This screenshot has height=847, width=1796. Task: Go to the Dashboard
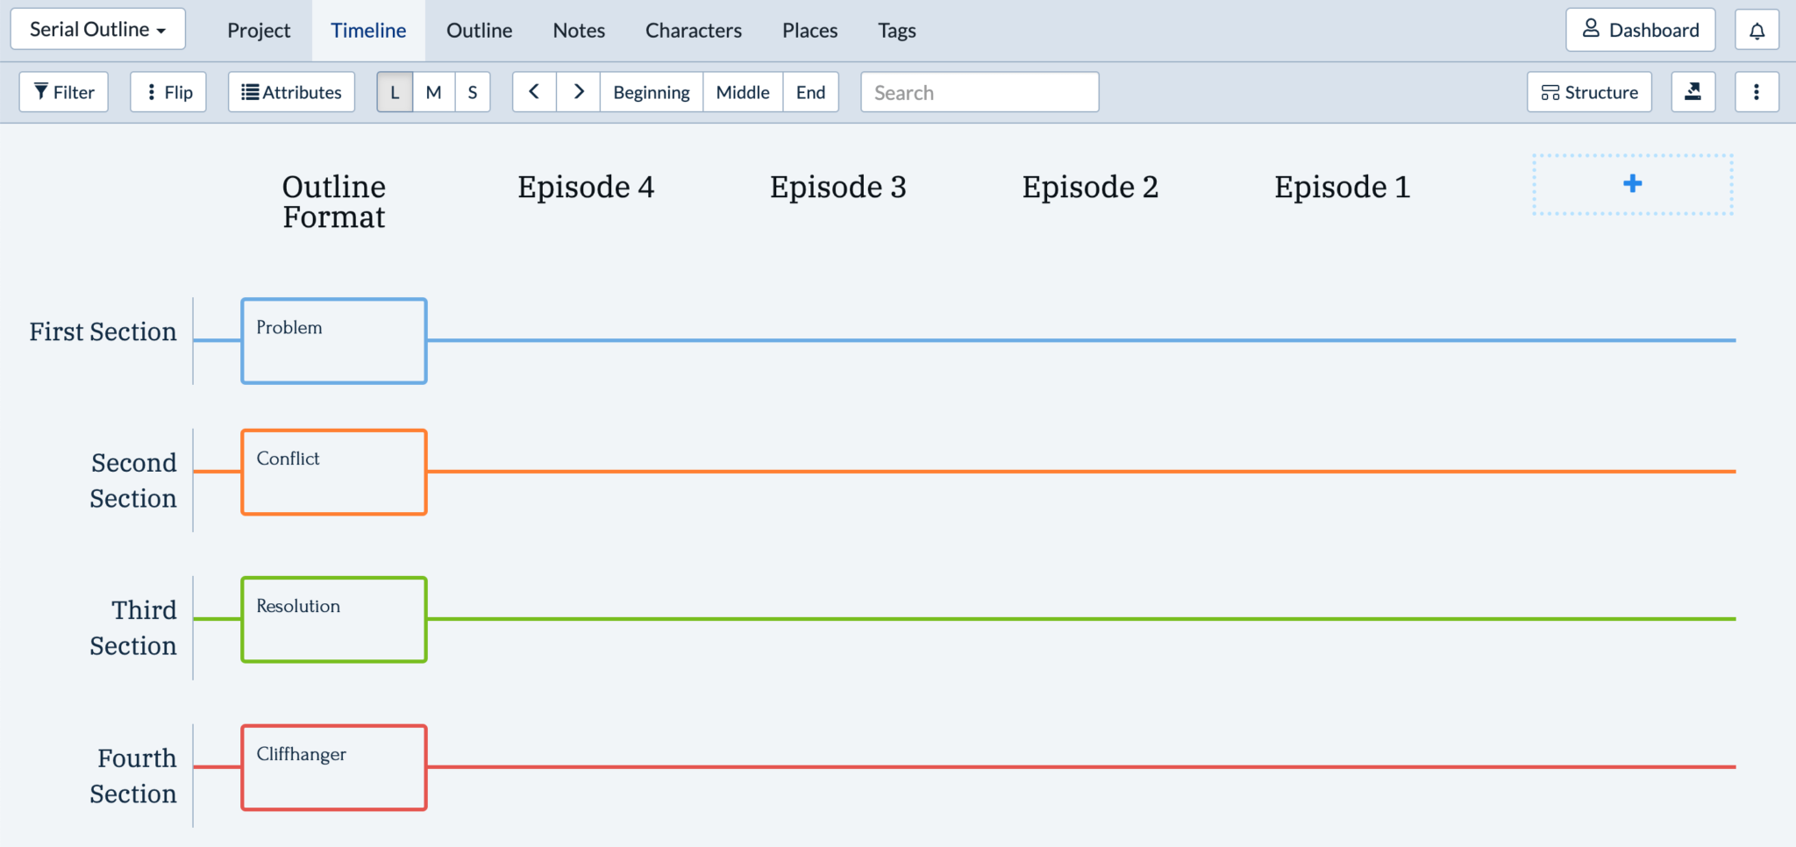pyautogui.click(x=1640, y=31)
